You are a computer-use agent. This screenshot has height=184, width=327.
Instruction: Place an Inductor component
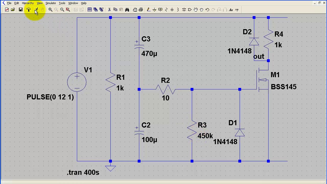[178, 10]
